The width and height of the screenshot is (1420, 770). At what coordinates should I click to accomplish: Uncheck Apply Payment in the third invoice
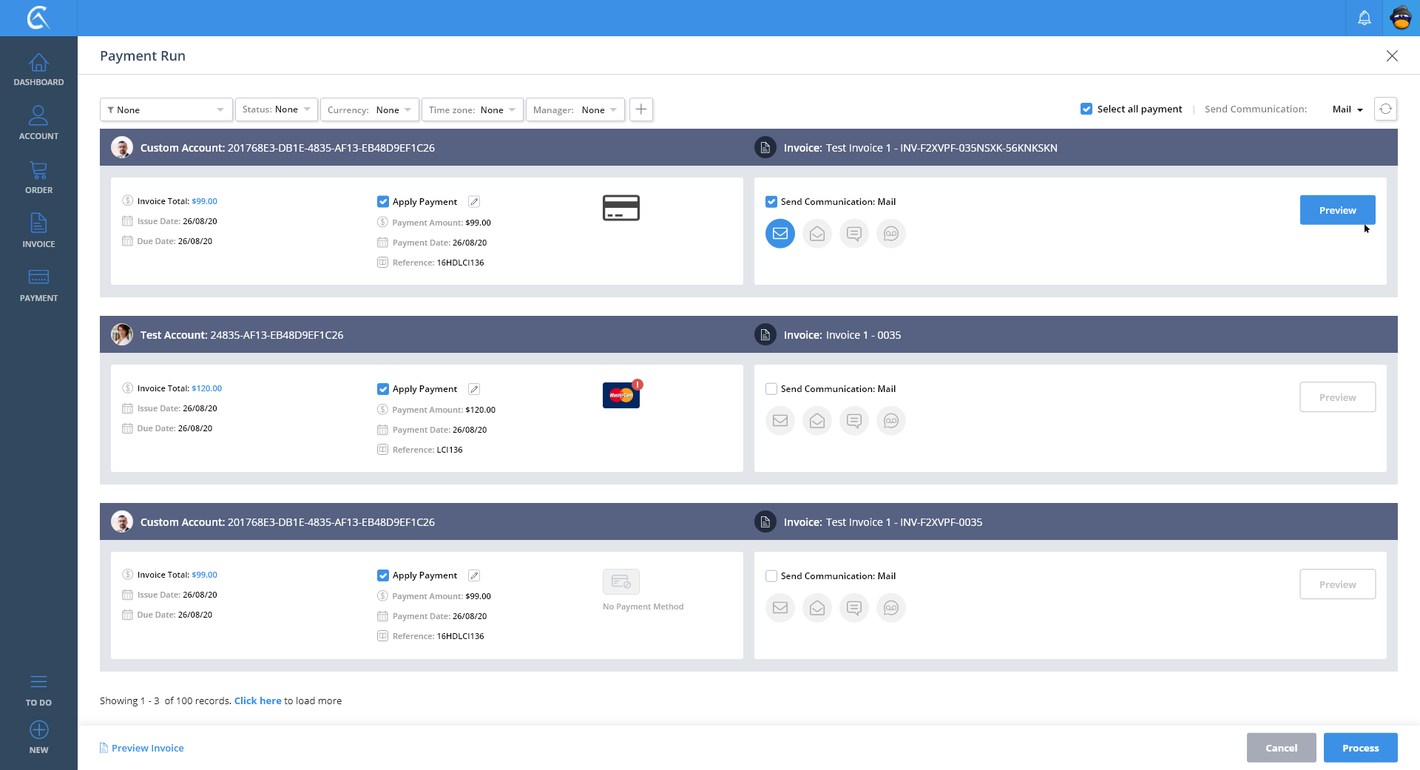click(383, 575)
